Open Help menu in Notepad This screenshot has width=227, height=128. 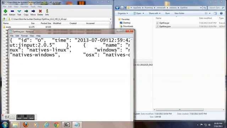[x=38, y=36]
